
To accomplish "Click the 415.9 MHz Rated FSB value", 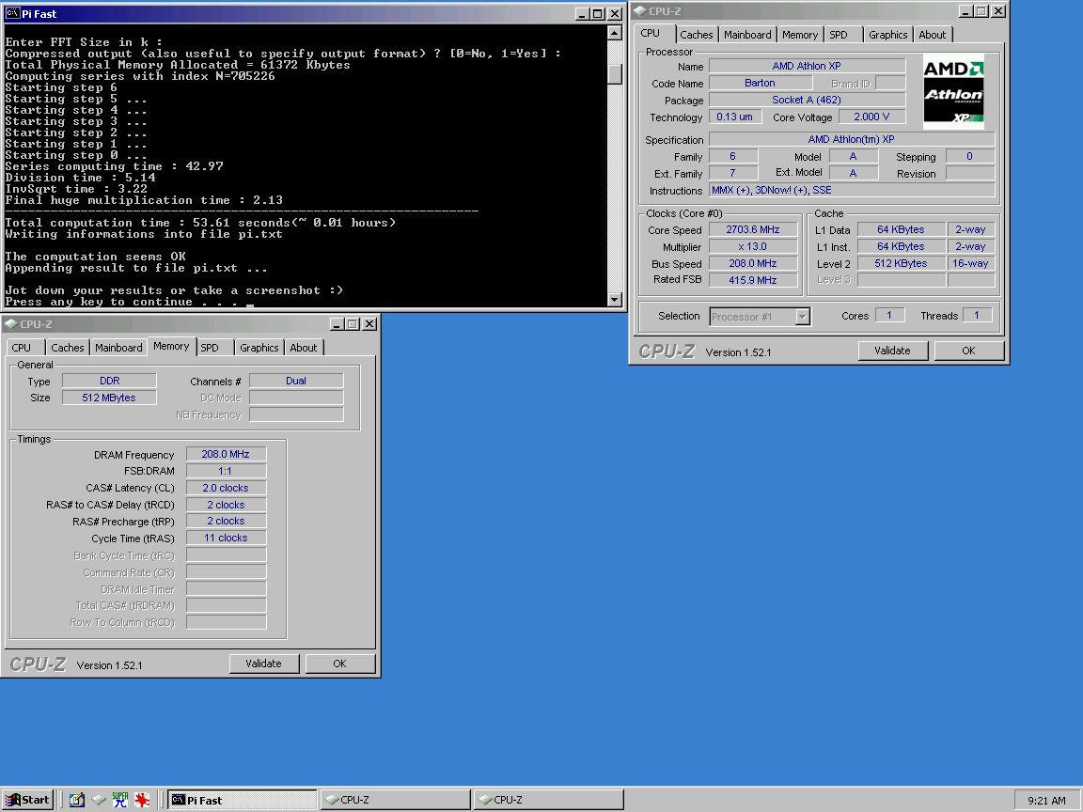I will [753, 280].
